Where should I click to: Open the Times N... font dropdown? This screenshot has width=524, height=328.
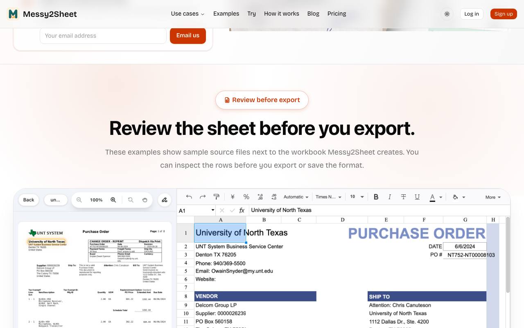(328, 197)
